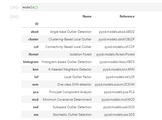Click the input prompt [21] label
The height and width of the screenshot is (120, 162).
[x=13, y=7]
